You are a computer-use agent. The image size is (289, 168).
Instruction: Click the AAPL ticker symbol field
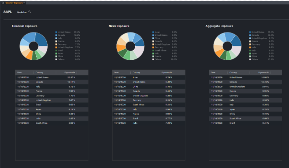(8, 12)
